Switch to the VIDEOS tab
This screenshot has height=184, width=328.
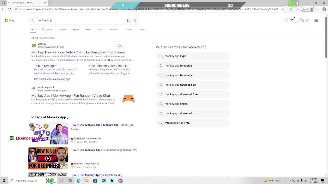pos(63,29)
